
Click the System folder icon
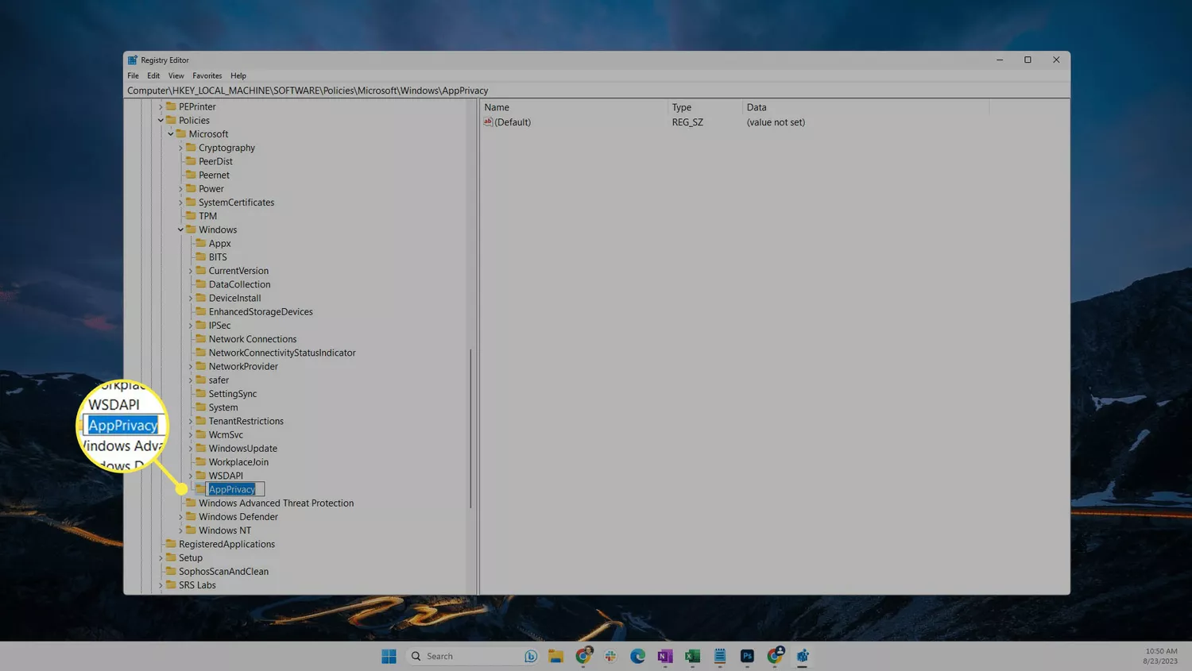tap(201, 407)
